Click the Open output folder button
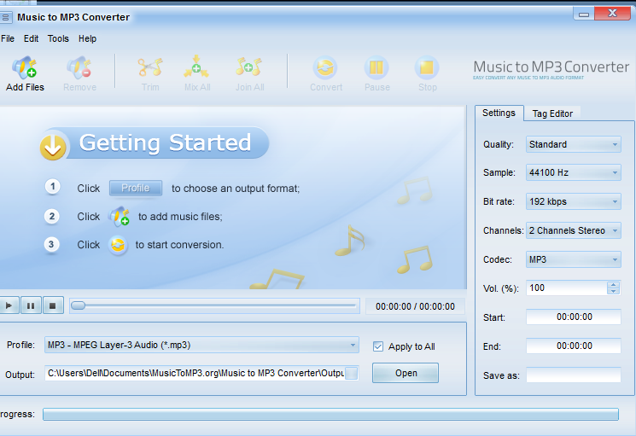 point(406,373)
